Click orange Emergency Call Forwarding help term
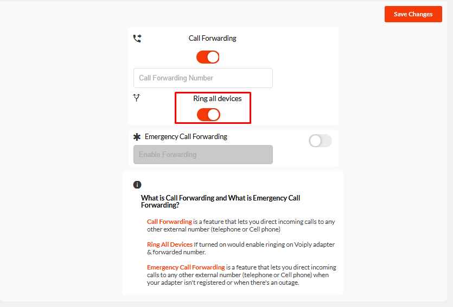This screenshot has width=453, height=307. pos(186,267)
